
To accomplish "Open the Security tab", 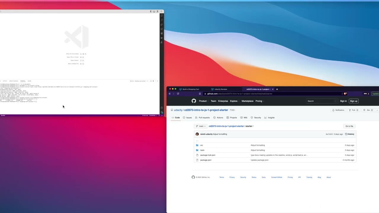I will [x=256, y=117].
